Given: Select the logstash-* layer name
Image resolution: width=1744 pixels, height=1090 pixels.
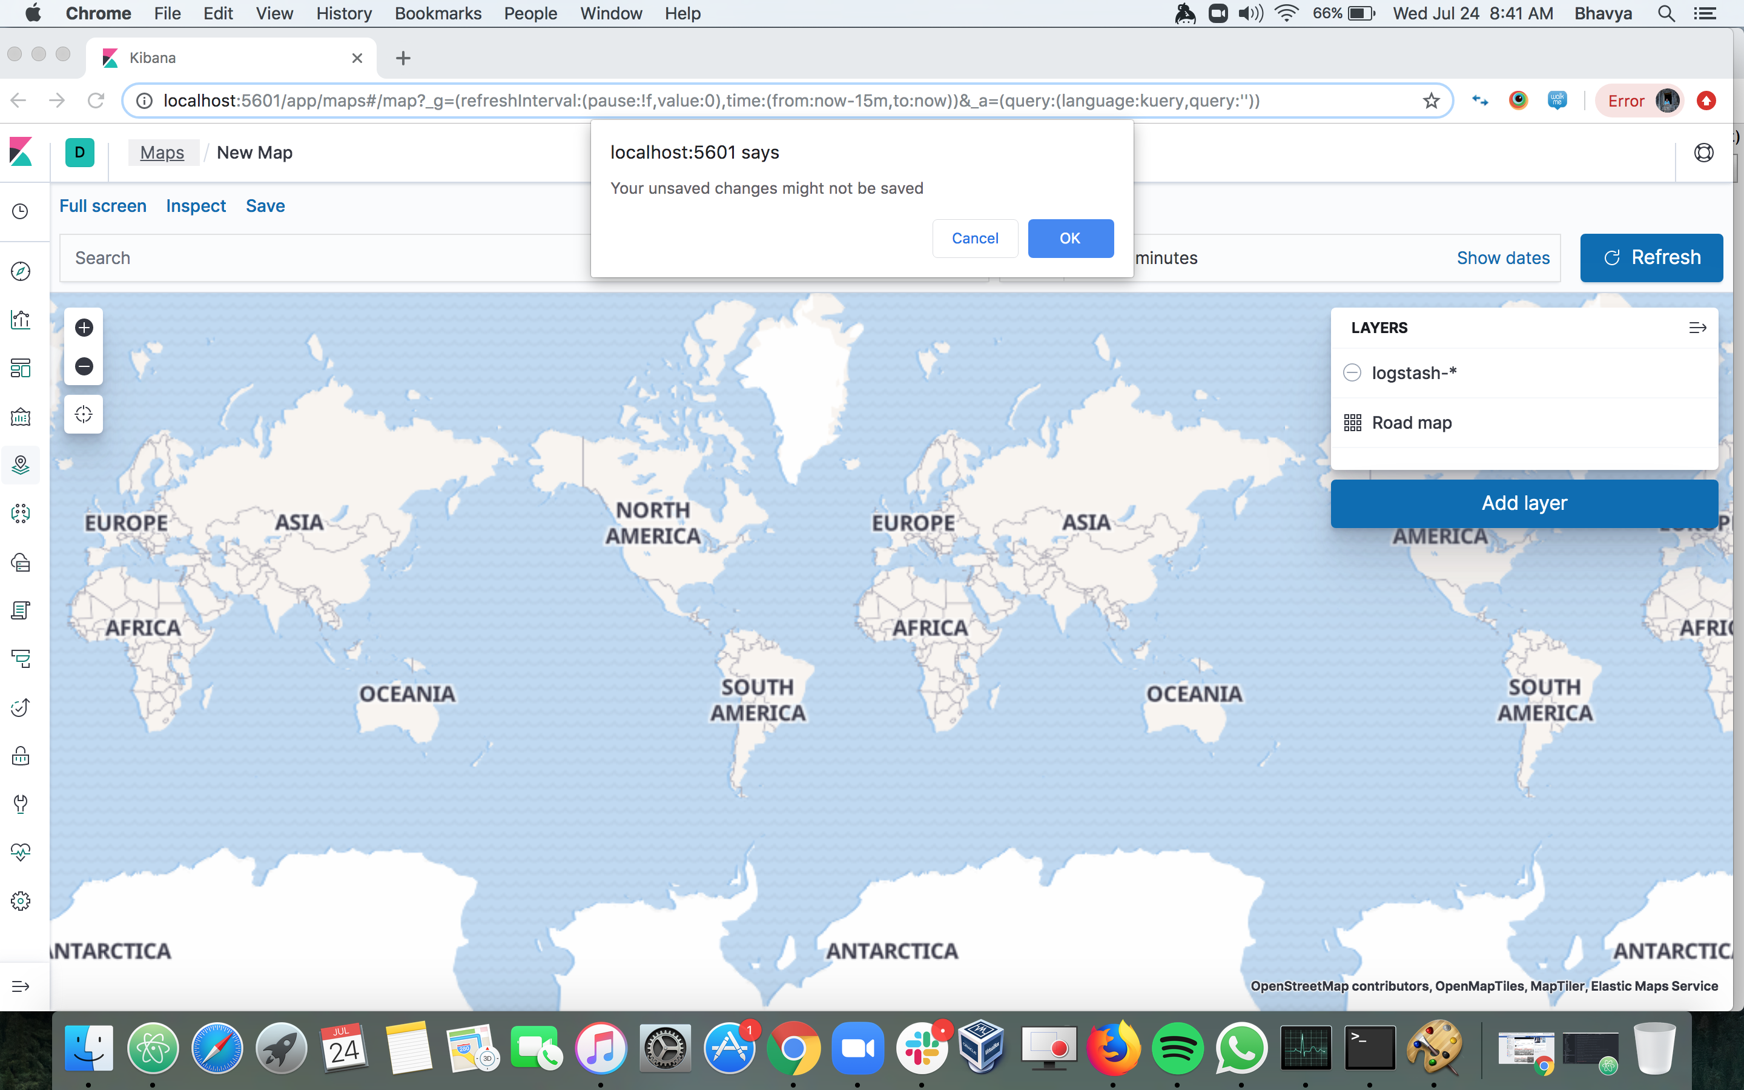Looking at the screenshot, I should [1414, 372].
